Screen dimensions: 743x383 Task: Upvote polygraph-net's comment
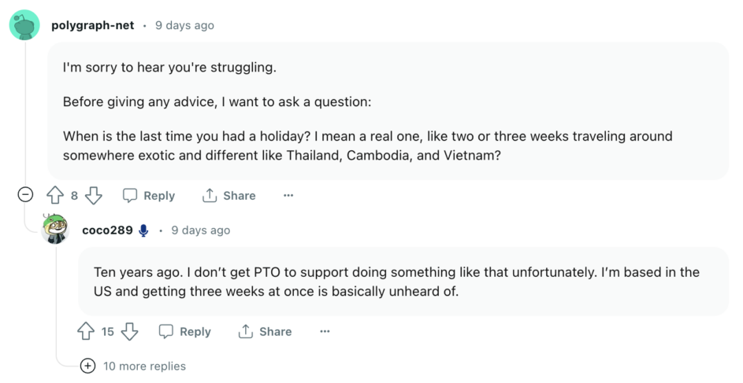(x=55, y=195)
